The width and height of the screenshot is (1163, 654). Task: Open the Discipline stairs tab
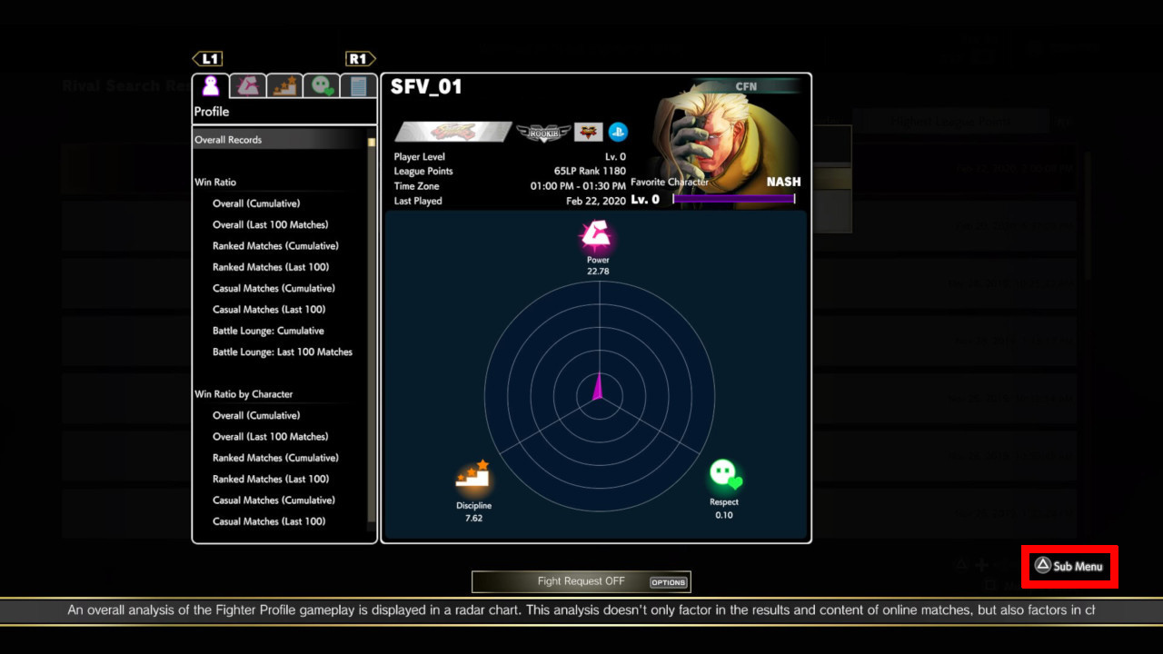point(284,85)
